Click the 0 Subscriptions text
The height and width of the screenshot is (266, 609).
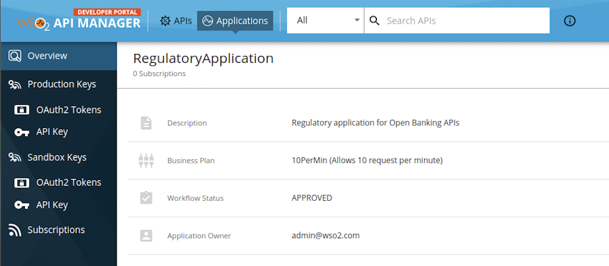(x=159, y=74)
